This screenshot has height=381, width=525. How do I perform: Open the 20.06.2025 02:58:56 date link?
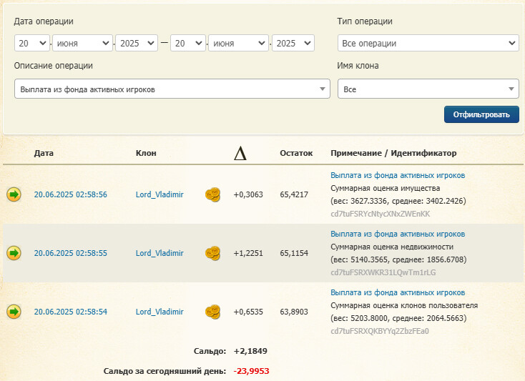coord(71,194)
